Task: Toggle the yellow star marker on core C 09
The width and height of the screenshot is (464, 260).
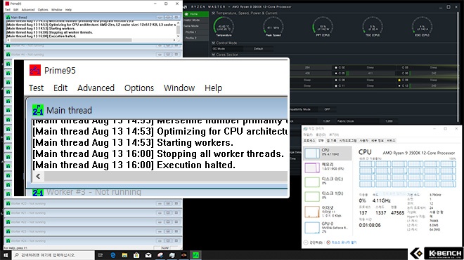Action: [399, 80]
